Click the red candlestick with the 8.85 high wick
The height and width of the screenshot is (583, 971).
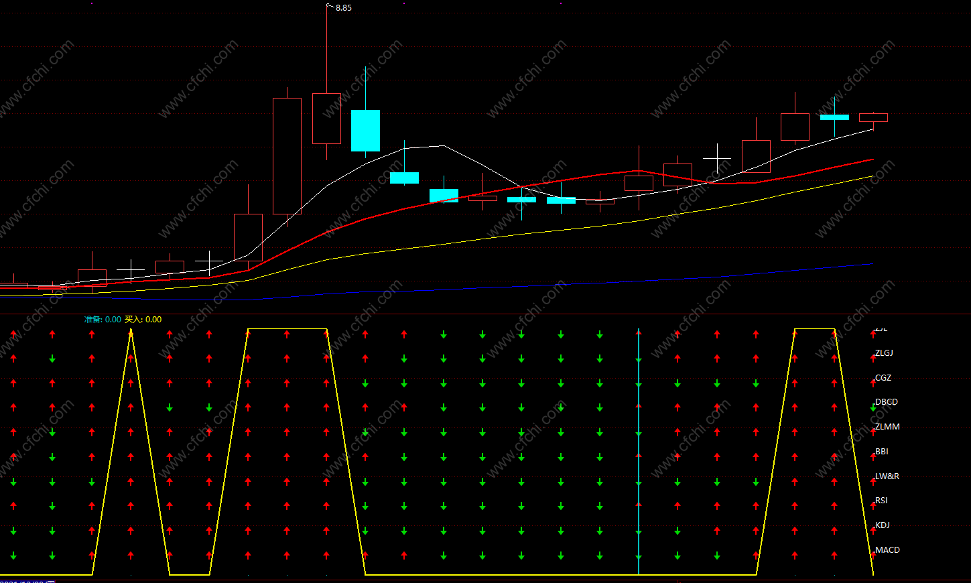[326, 119]
